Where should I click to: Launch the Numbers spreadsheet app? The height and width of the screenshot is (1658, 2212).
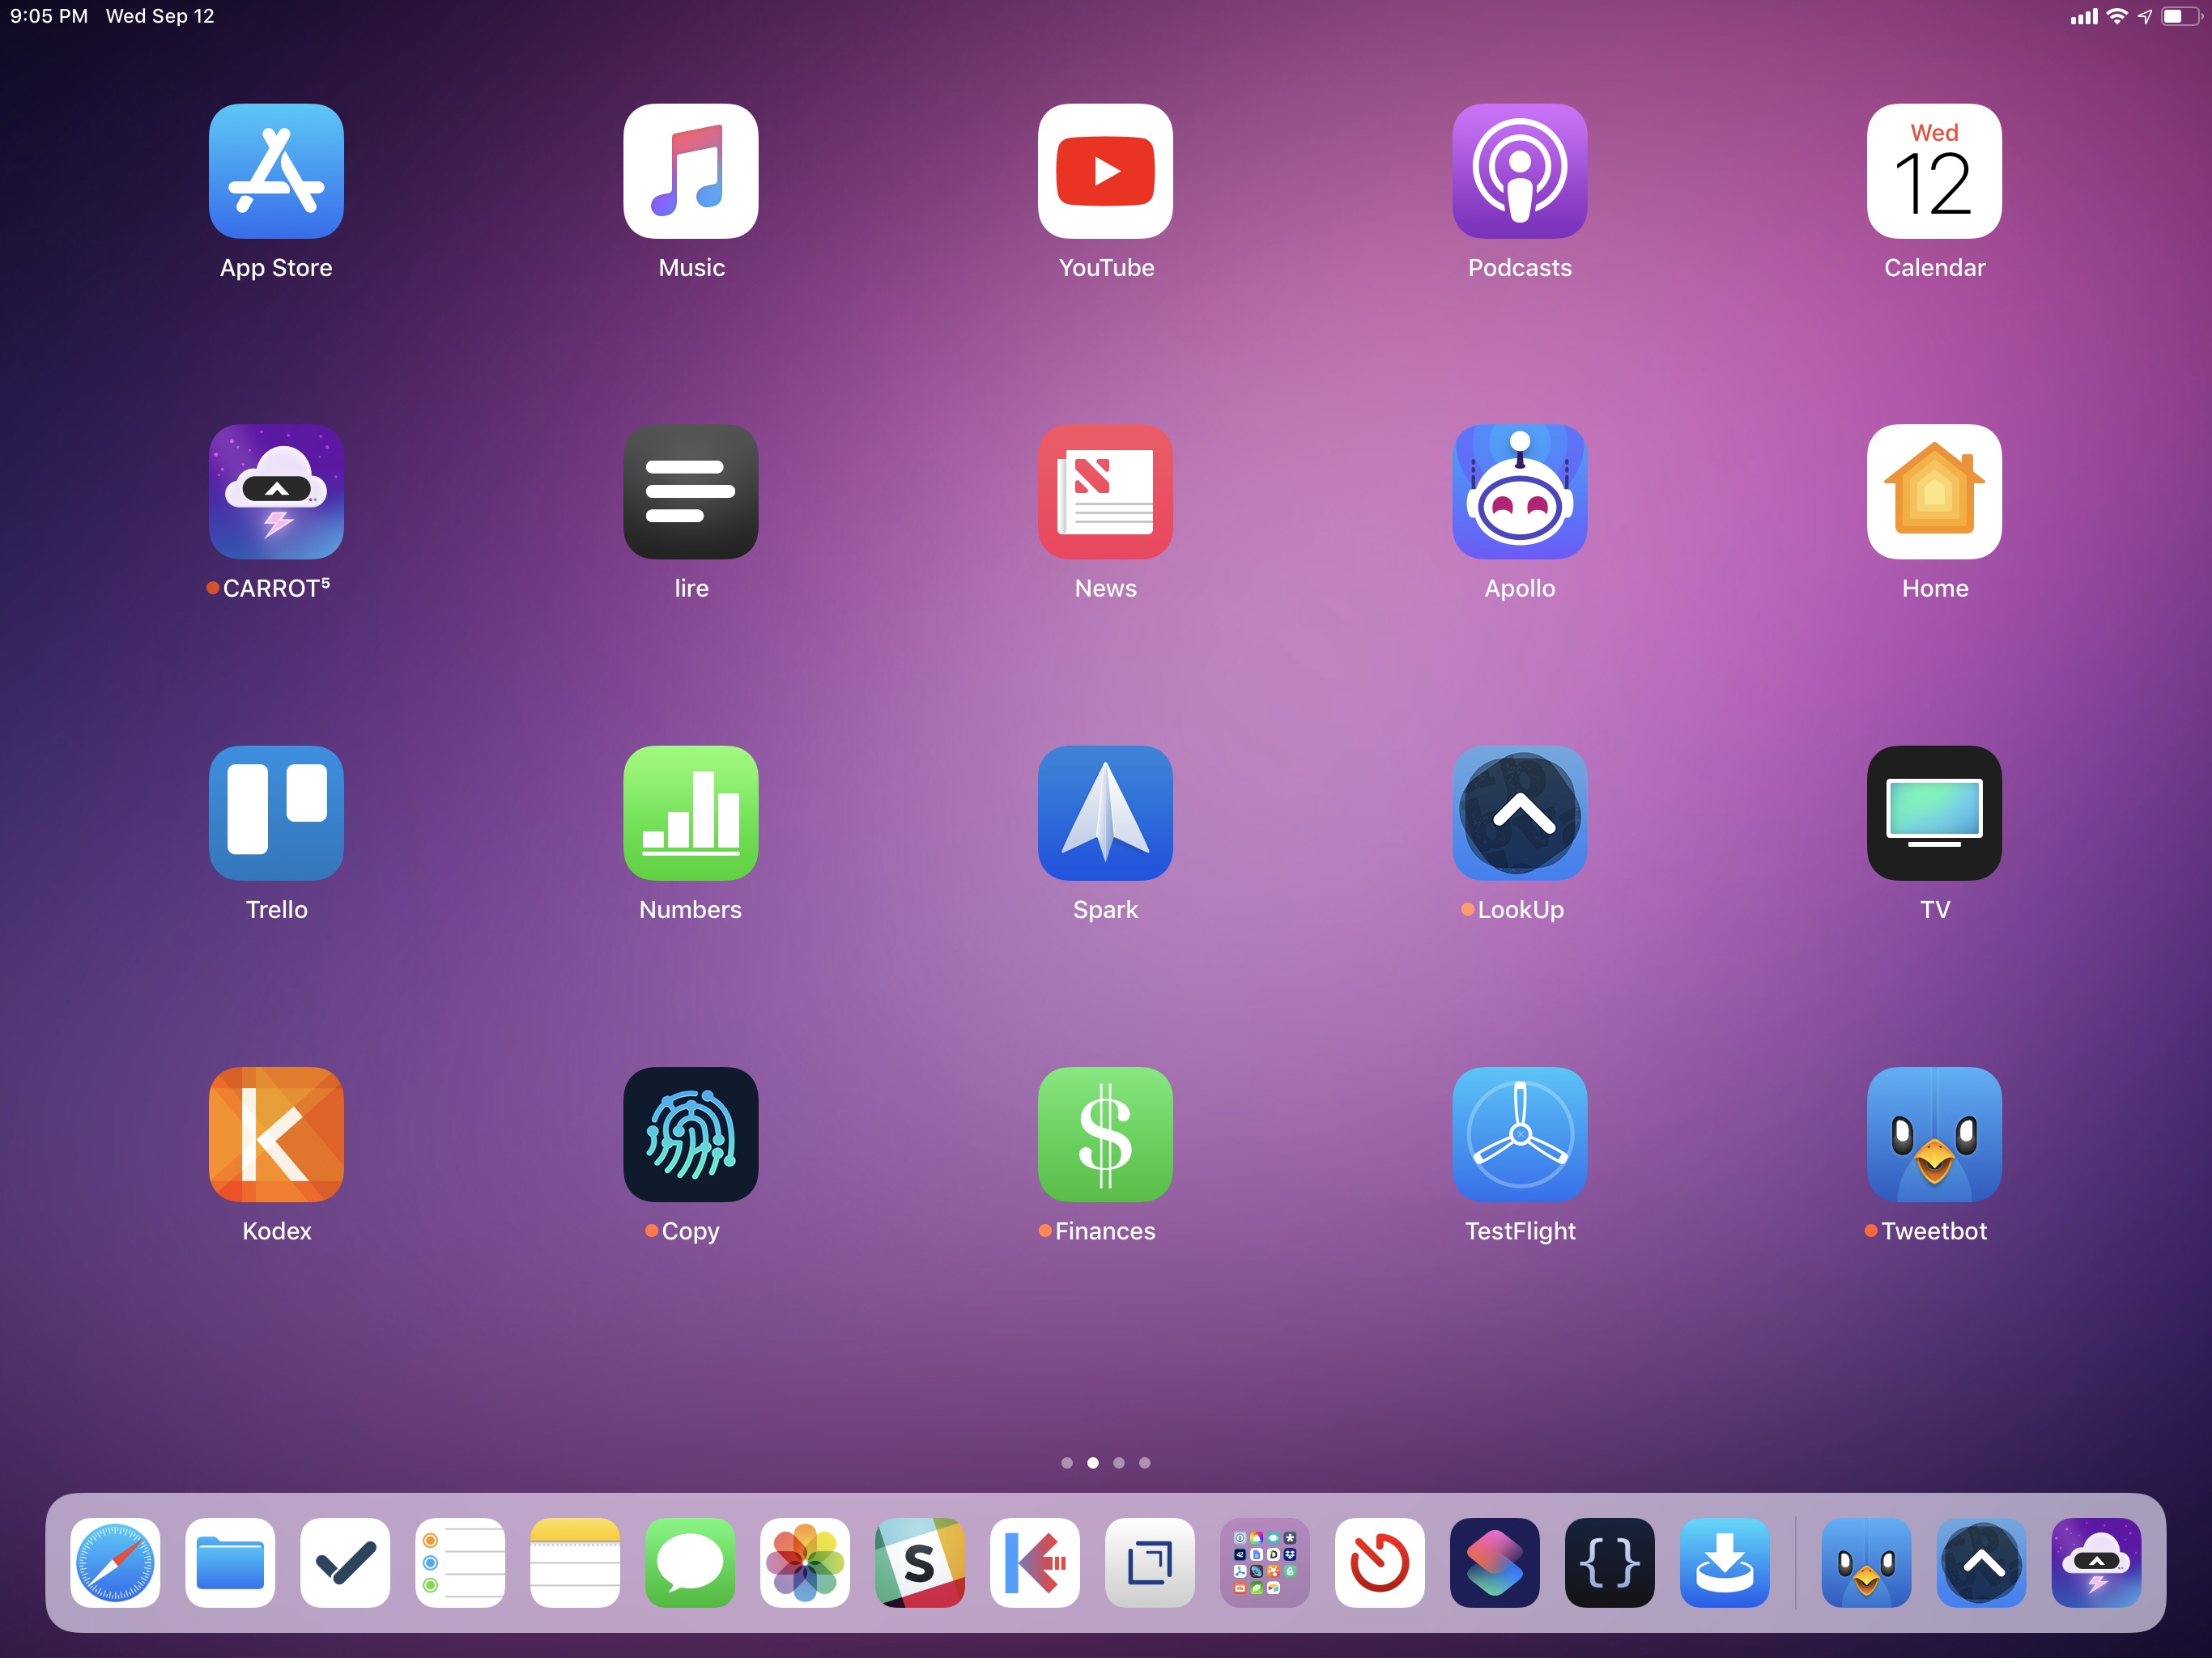(x=691, y=813)
